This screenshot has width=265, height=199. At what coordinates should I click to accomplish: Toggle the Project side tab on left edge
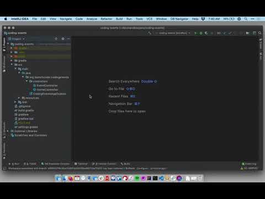tap(4, 44)
